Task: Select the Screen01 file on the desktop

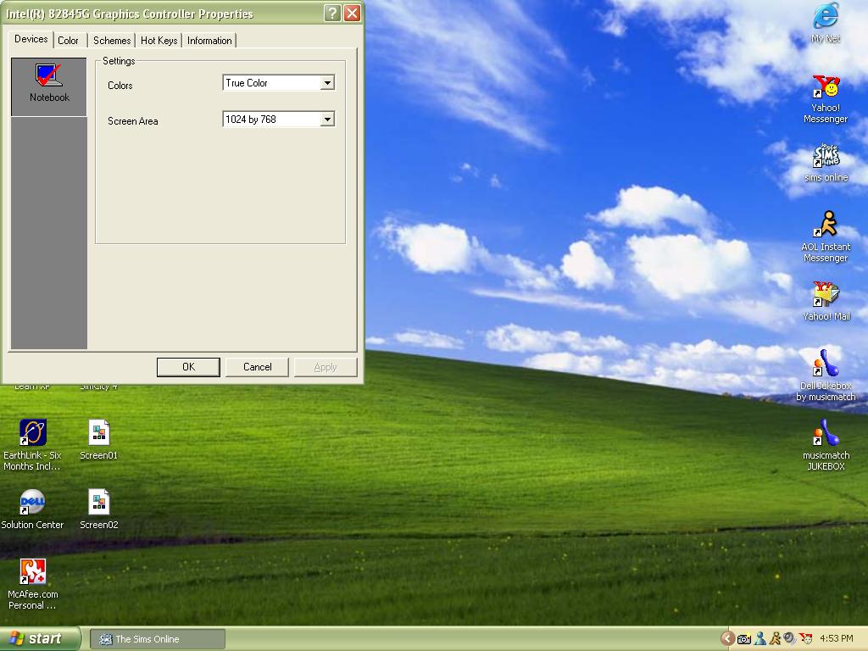Action: tap(98, 440)
